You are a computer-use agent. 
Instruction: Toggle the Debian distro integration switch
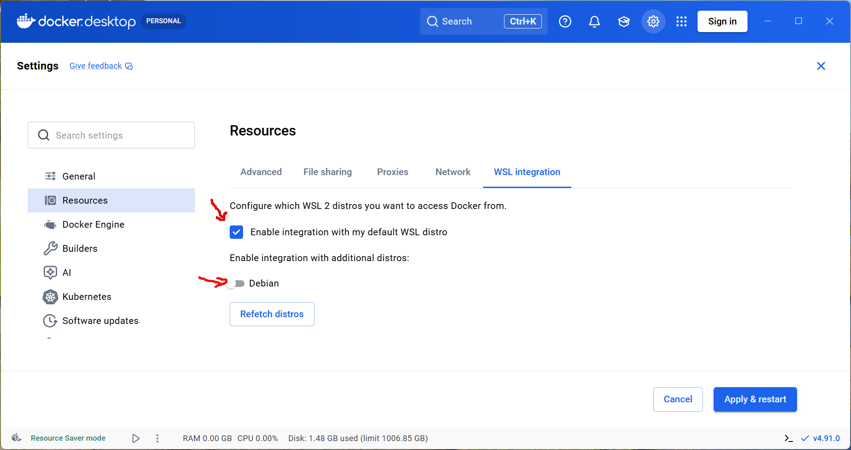235,284
